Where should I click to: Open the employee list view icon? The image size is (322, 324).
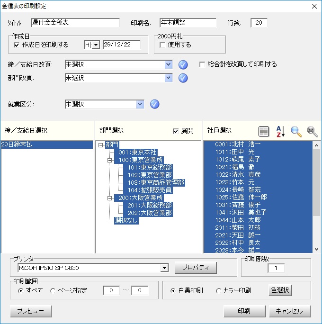264,131
